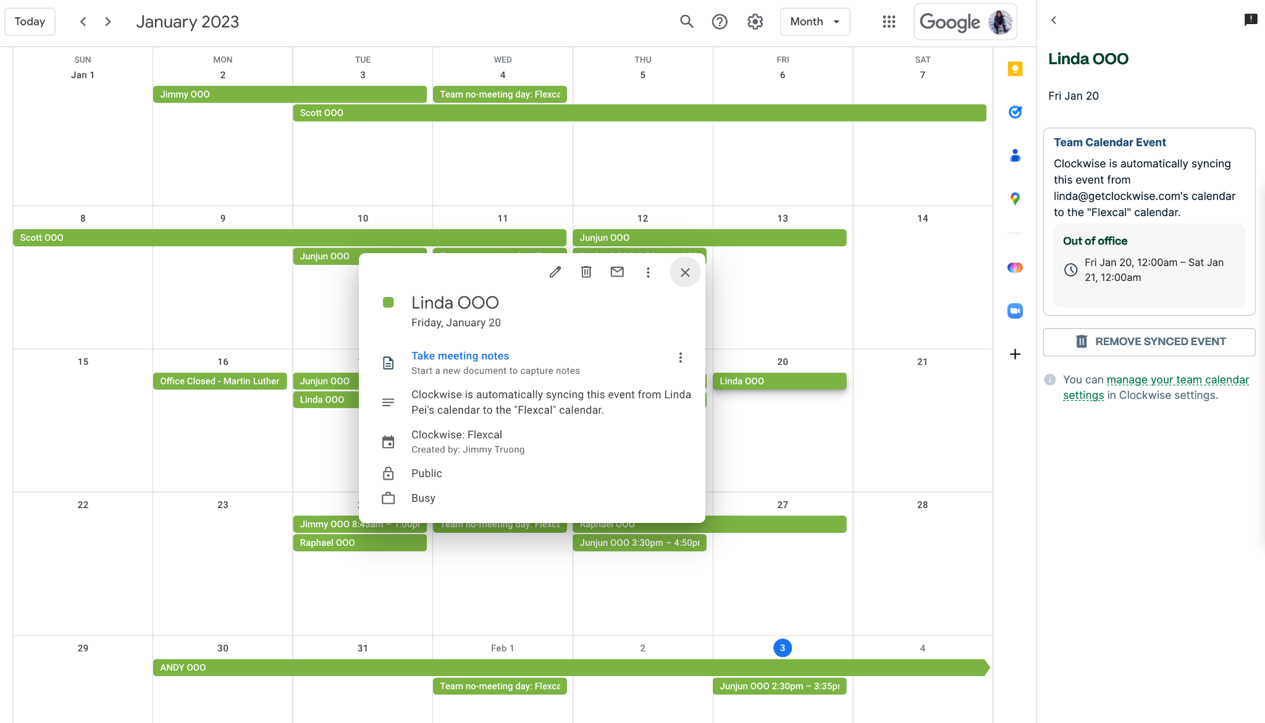Click REMOVE SYNCED EVENT
Screen dimensions: 1265x723
coord(1148,341)
